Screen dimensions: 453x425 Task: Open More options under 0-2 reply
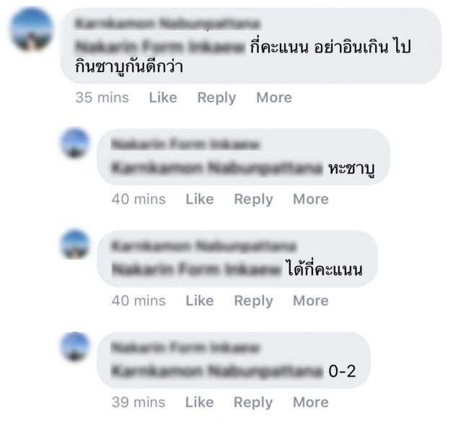coord(311,402)
